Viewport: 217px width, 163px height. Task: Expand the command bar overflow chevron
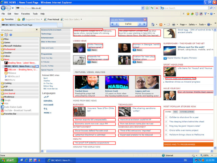215,23
